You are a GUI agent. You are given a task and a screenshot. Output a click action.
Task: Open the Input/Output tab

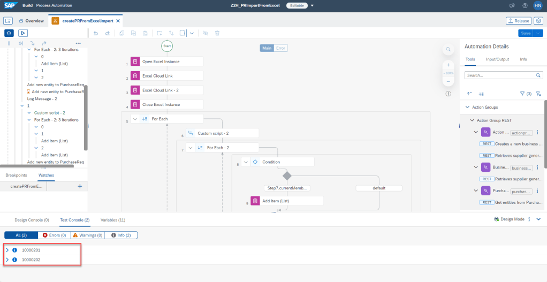pos(497,59)
